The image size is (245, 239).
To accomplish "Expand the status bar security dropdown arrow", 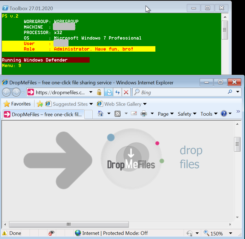I will (197, 233).
